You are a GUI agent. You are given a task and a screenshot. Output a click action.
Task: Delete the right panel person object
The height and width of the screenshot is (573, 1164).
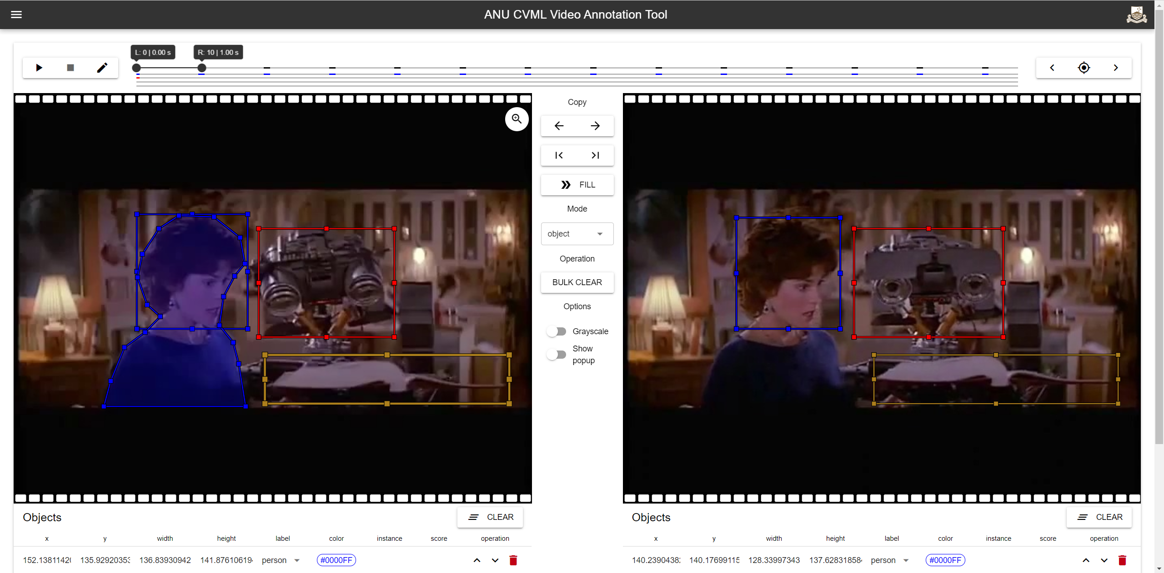(x=1122, y=560)
